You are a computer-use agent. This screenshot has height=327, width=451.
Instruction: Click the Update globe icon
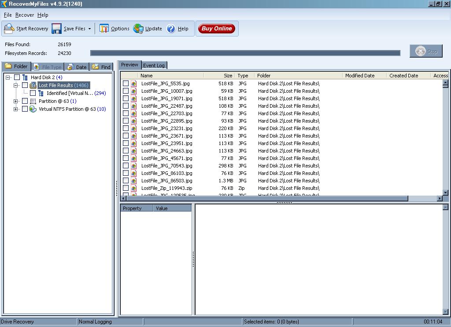click(x=138, y=29)
